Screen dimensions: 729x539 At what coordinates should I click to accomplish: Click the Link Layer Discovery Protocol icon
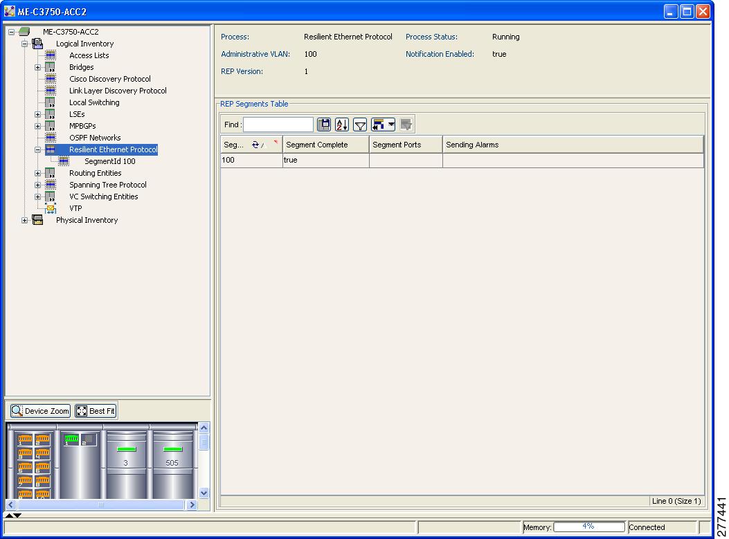tap(51, 91)
